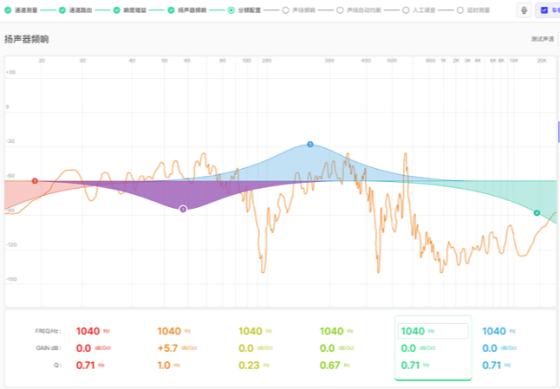Image resolution: width=560 pixels, height=389 pixels.
Task: Click the orange band +5.7 gain value
Action: pos(169,347)
